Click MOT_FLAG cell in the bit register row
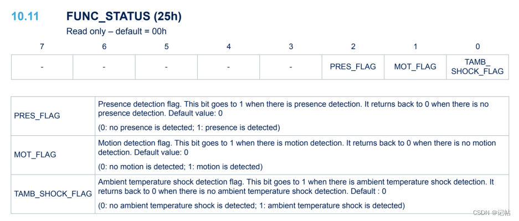 tap(415, 67)
